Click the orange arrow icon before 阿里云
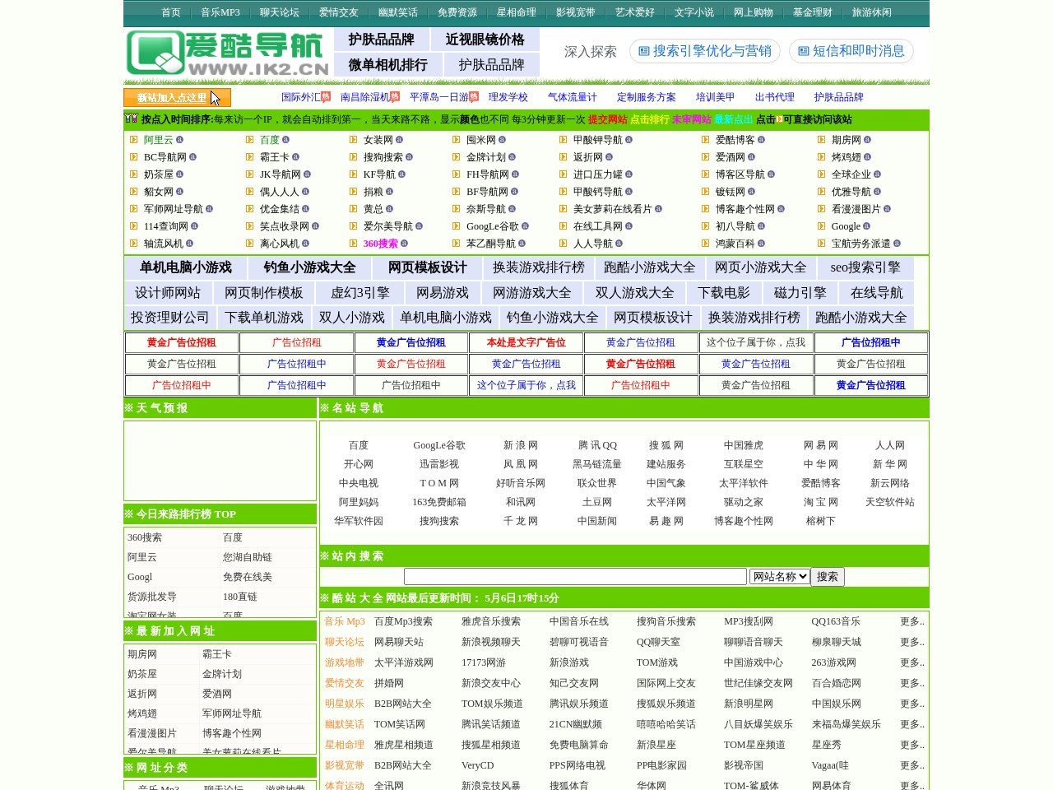This screenshot has width=1053, height=790. 133,140
